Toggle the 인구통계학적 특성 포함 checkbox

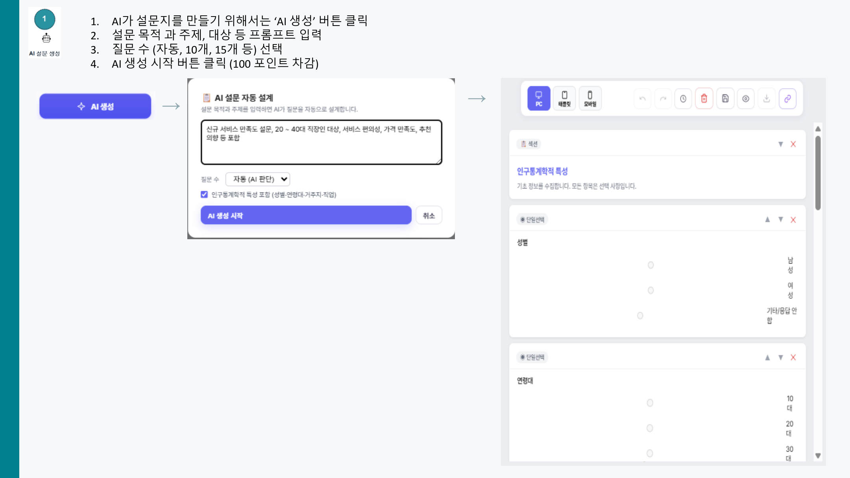204,194
